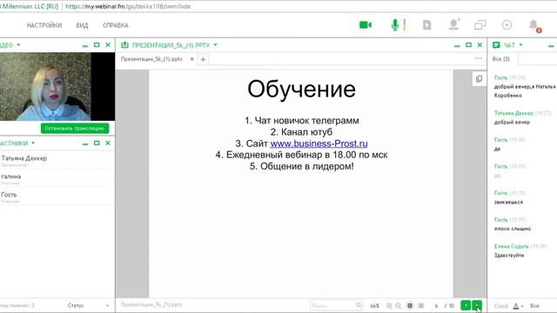Click the Презентация_56_(1).pptx filename in the footer
Viewport: 557px width, 313px height.
coord(151,304)
